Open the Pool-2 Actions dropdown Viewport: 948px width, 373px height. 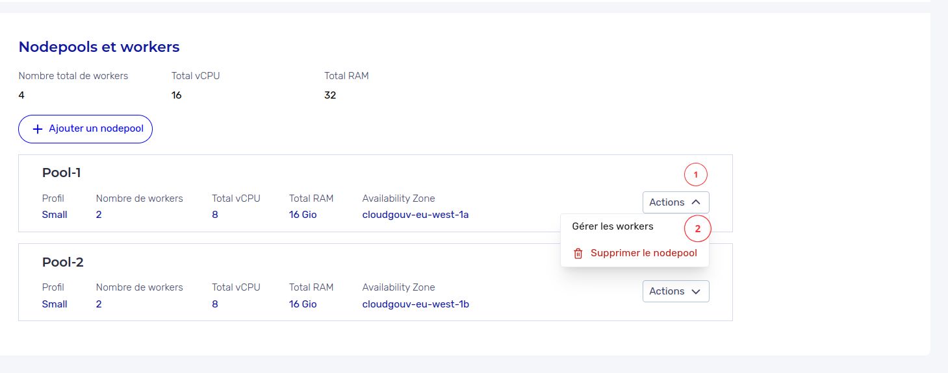pos(675,291)
